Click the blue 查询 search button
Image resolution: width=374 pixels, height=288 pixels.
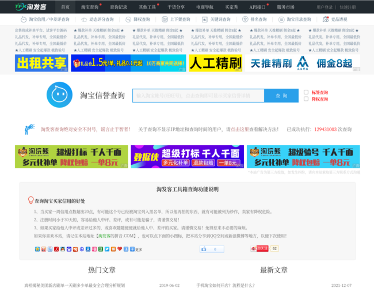pyautogui.click(x=281, y=96)
